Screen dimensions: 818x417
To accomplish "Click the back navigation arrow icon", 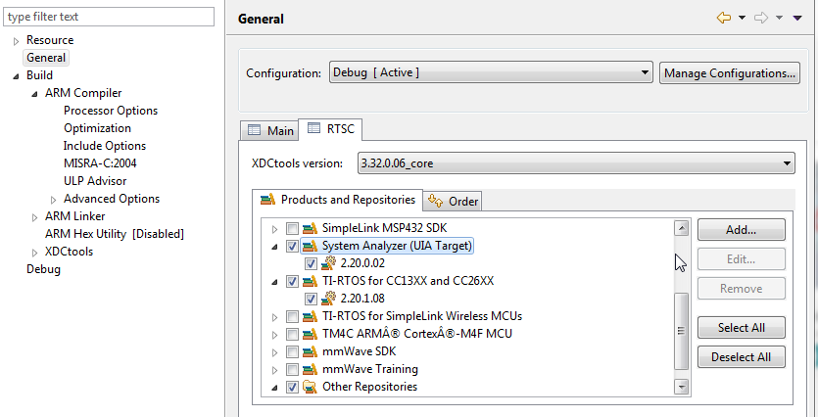I will click(724, 18).
